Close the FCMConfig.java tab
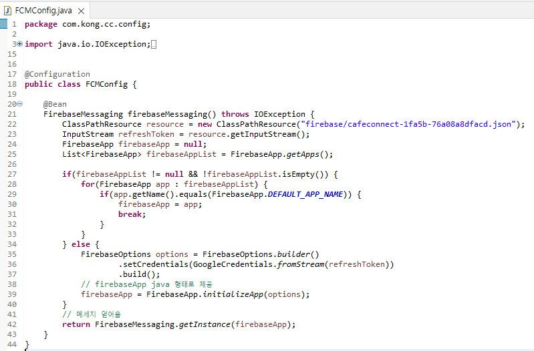Screen dimensions: 534x351 [81, 11]
